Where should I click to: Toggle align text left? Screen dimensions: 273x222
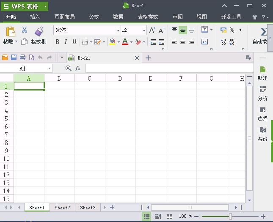point(174,42)
